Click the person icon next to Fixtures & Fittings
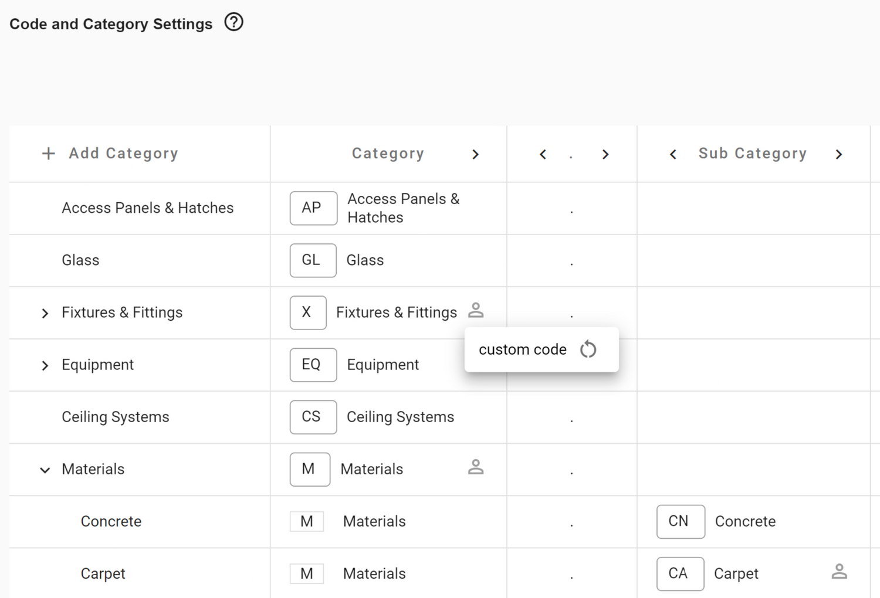Image resolution: width=880 pixels, height=598 pixels. 476,310
